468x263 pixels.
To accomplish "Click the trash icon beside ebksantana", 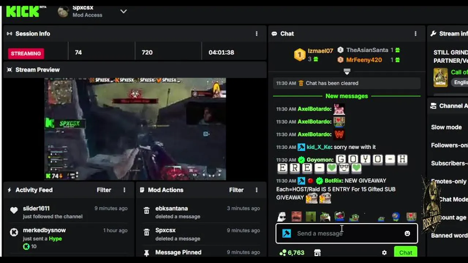I will click(147, 211).
